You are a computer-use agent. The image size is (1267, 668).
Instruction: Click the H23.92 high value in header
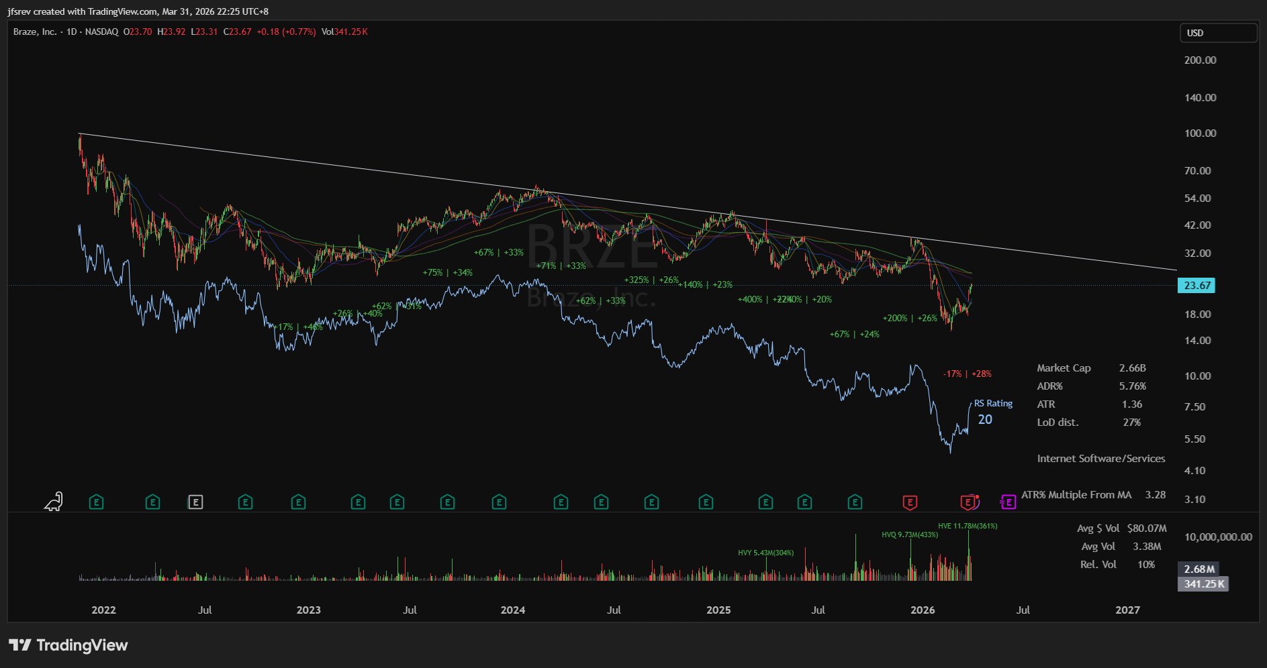coord(171,32)
